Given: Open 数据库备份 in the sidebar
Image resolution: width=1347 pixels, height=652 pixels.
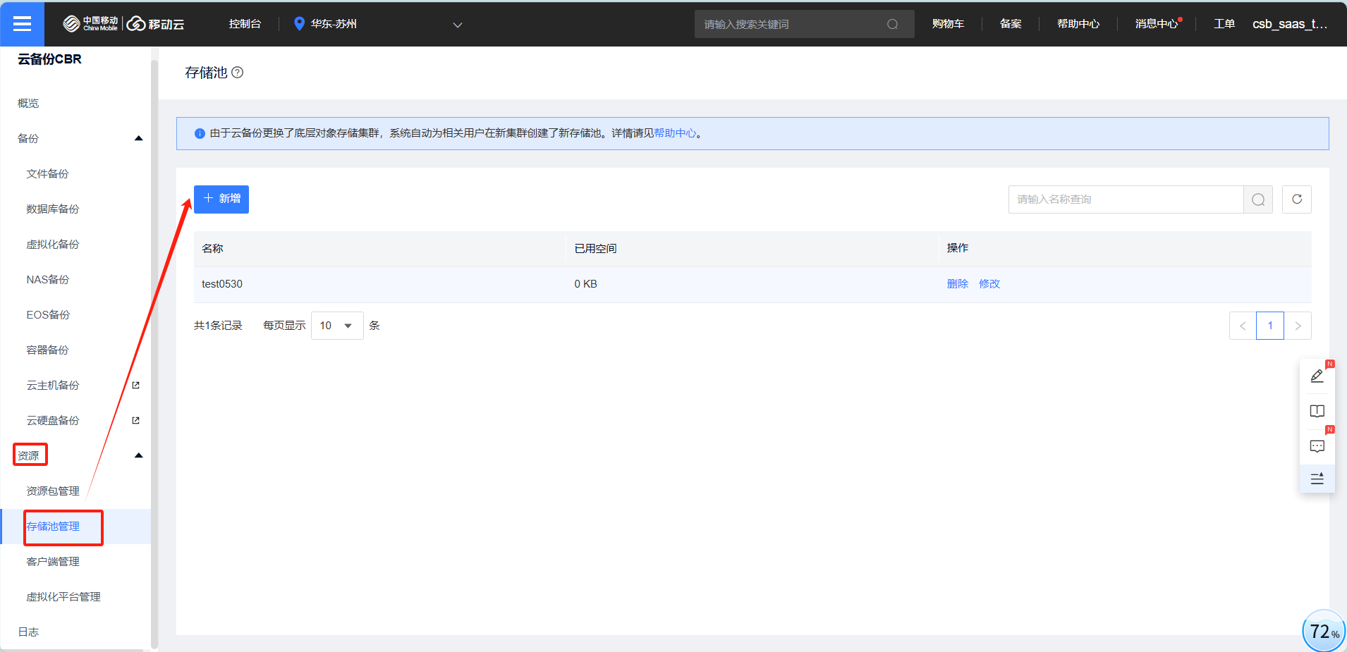Looking at the screenshot, I should pos(53,209).
